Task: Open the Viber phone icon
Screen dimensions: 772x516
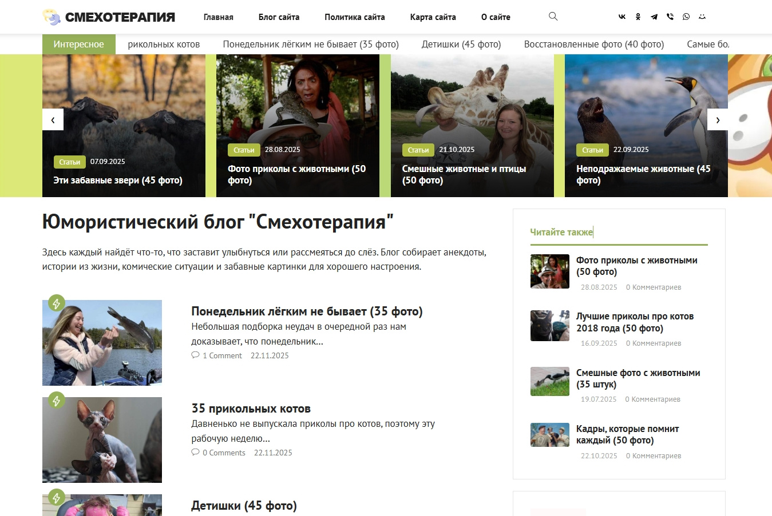Action: point(670,17)
